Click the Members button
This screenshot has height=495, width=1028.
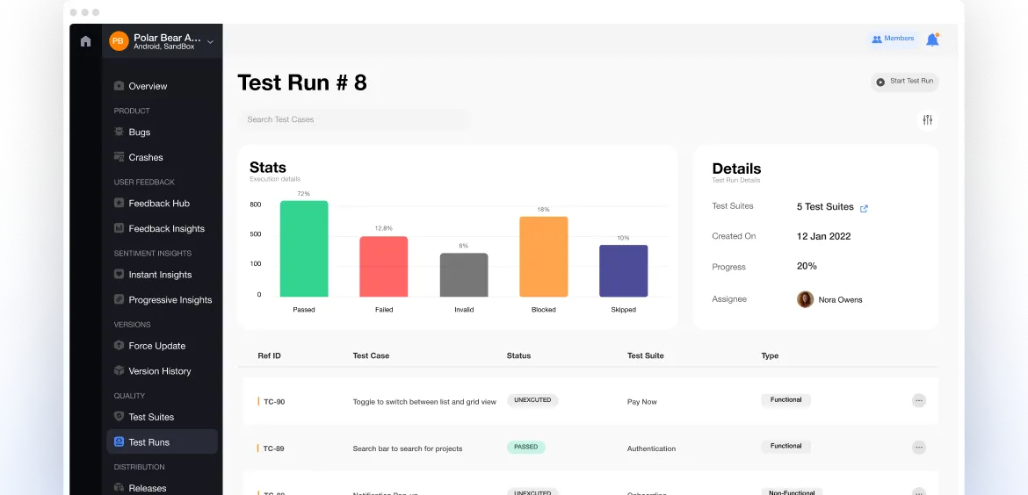[x=892, y=39]
